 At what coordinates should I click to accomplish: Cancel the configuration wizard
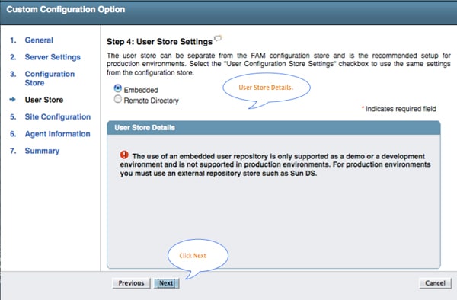point(435,283)
